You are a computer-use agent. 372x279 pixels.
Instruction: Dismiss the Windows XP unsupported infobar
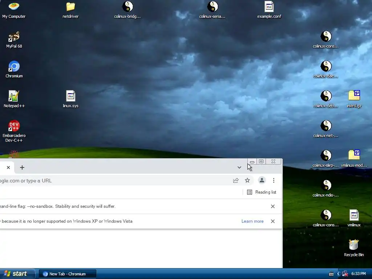coord(273,221)
